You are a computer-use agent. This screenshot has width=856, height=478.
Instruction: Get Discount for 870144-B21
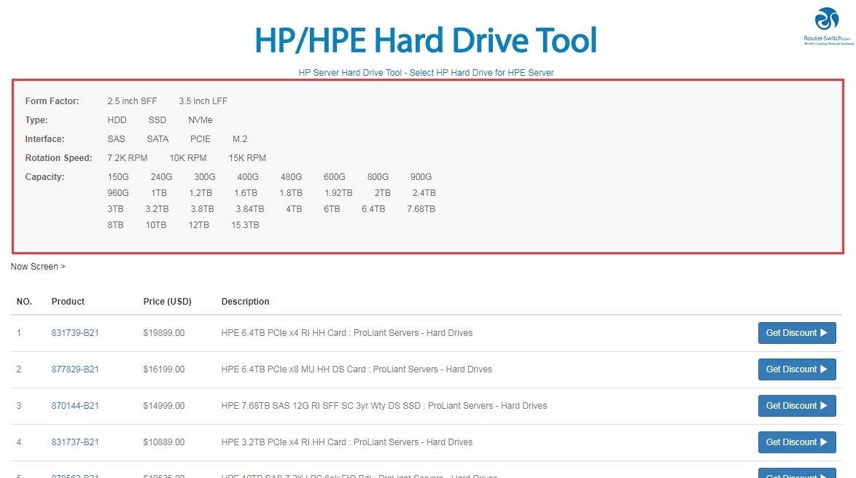tap(797, 406)
